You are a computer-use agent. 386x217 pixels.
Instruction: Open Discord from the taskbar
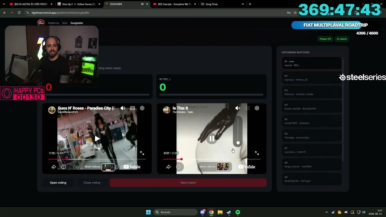(x=203, y=212)
